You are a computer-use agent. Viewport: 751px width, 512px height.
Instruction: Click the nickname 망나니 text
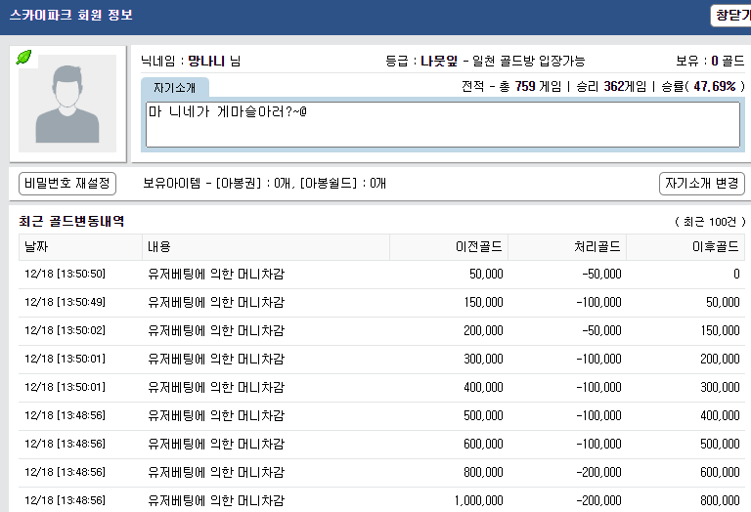click(206, 62)
